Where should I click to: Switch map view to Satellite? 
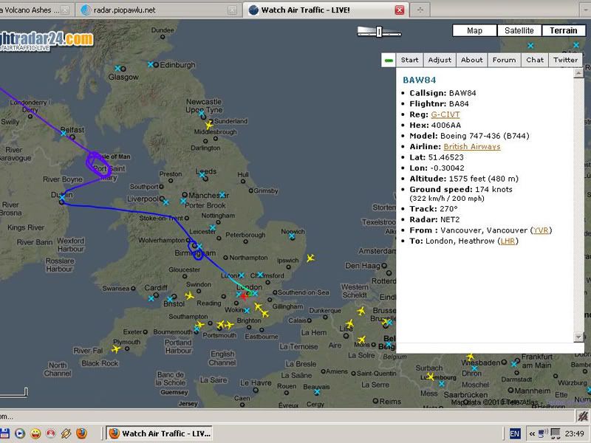[x=519, y=30]
